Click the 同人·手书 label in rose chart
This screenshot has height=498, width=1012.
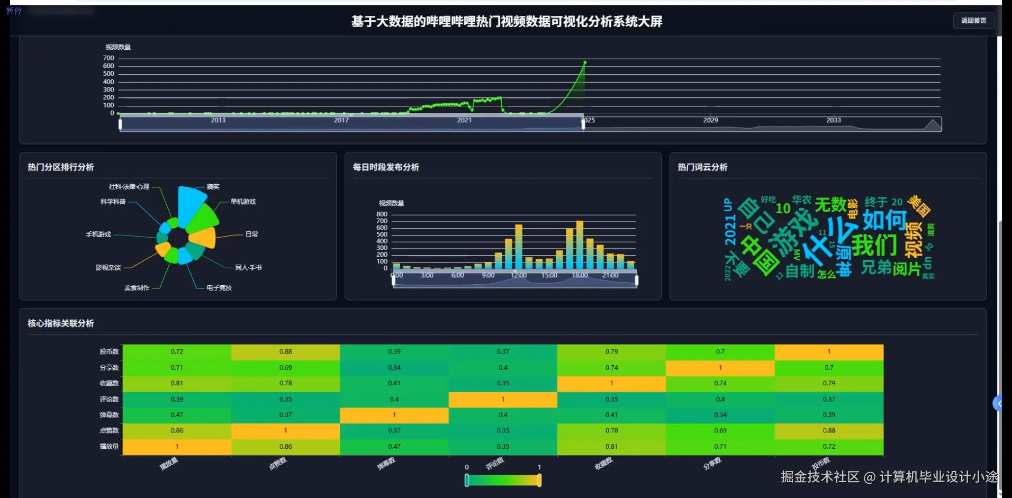pos(248,267)
